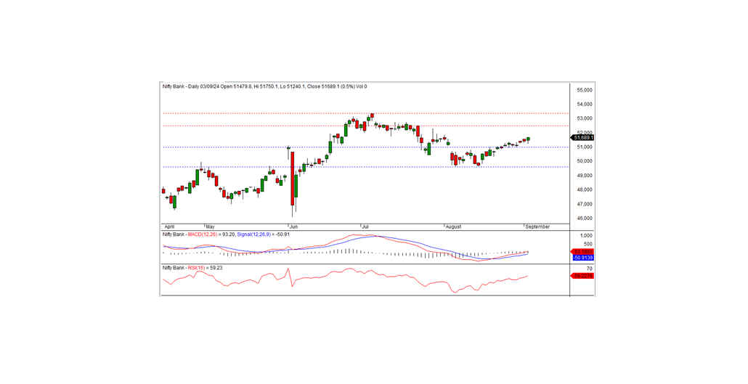Click the 55,000 price axis label

pyautogui.click(x=585, y=90)
